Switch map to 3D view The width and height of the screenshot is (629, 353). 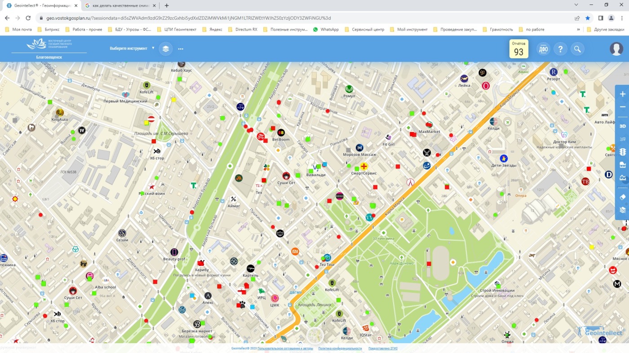[x=622, y=126]
